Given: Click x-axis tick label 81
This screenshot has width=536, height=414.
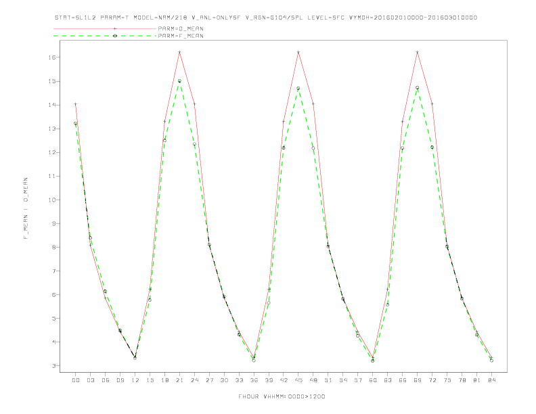Looking at the screenshot, I should pyautogui.click(x=477, y=380).
